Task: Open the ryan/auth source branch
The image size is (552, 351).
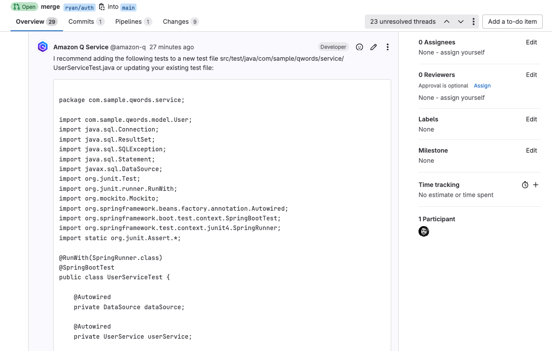Action: point(79,7)
